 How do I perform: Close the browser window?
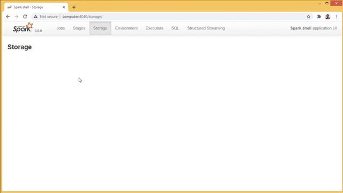point(336,3)
